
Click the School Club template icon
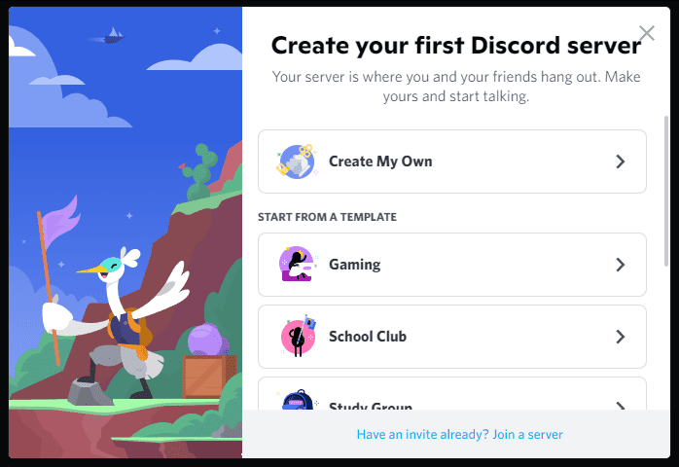(x=298, y=337)
